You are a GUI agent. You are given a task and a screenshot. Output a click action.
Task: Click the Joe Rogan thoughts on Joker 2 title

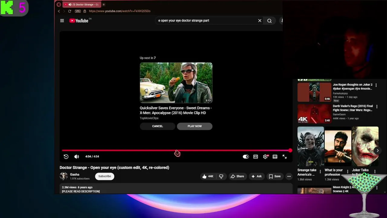(x=353, y=87)
